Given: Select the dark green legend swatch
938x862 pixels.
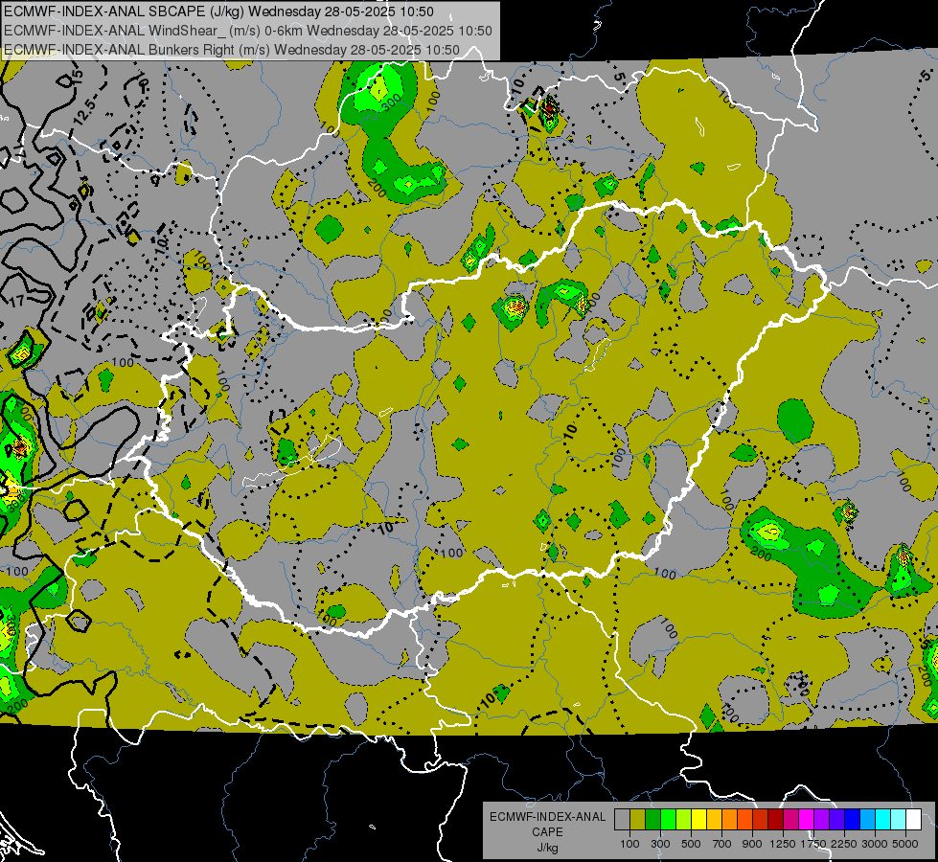Looking at the screenshot, I should pyautogui.click(x=652, y=819).
